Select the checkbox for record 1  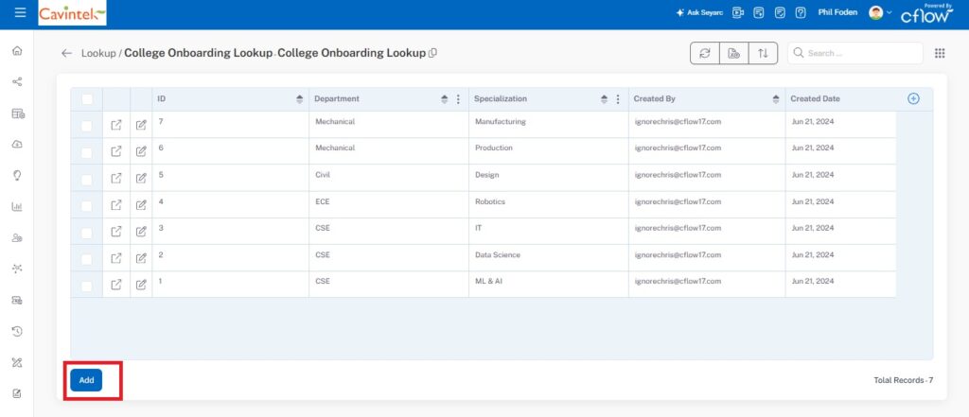pos(87,285)
